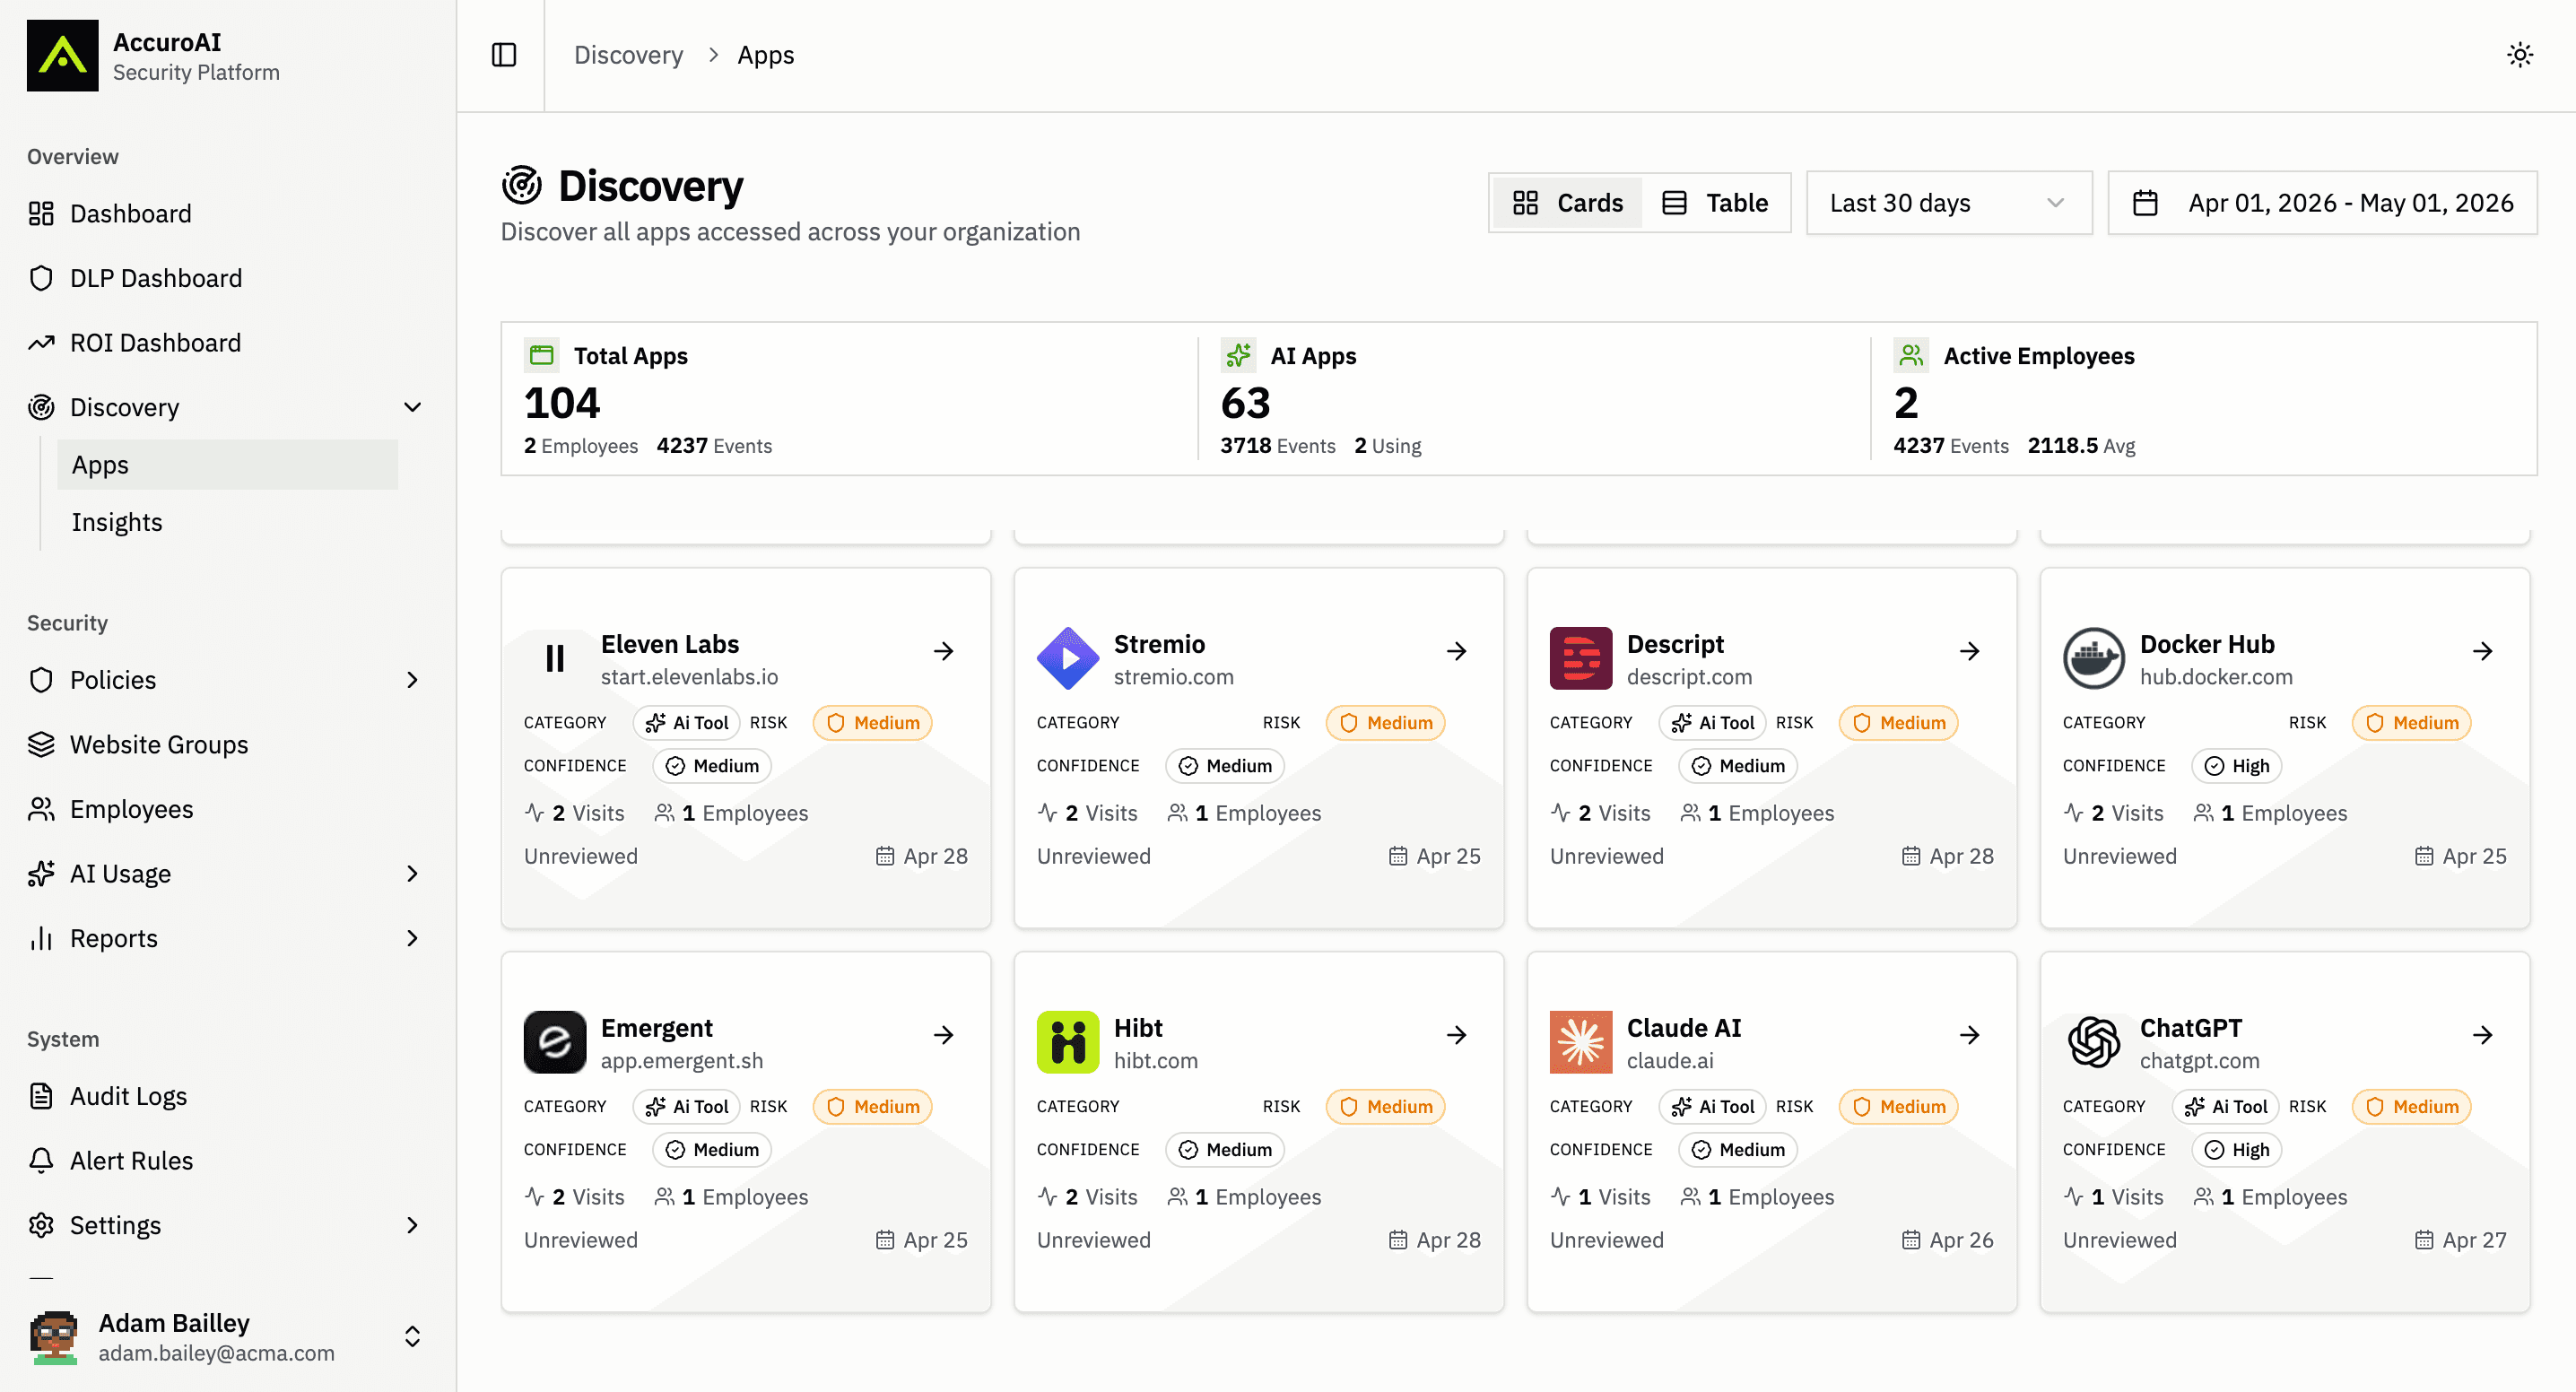Open the ChatGPT app icon
2576x1392 pixels.
2094,1042
